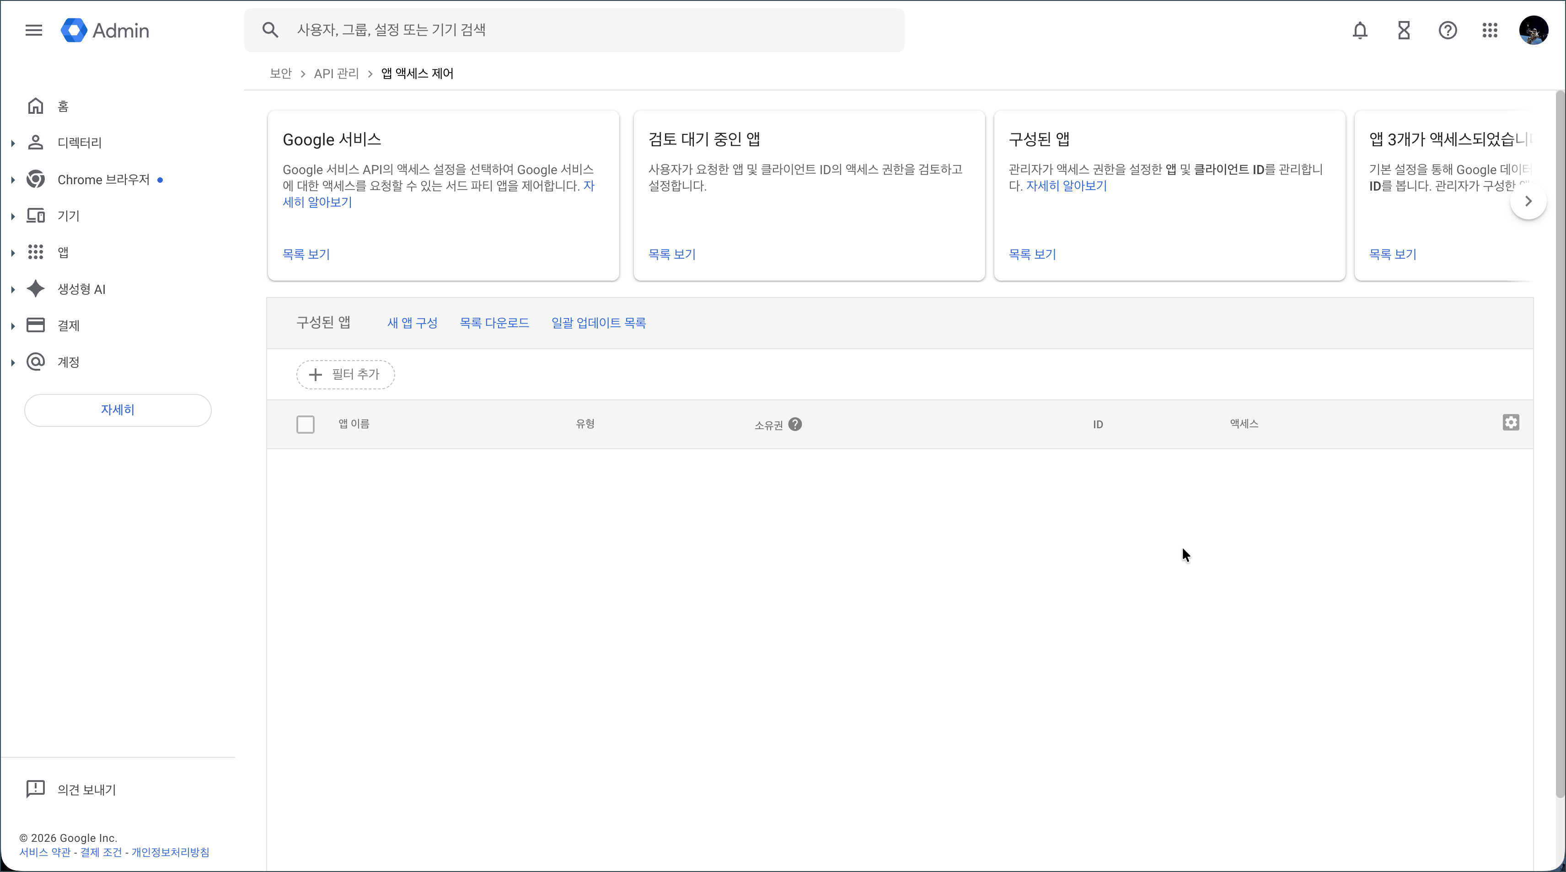Open the help question mark icon
1566x872 pixels.
[1448, 30]
